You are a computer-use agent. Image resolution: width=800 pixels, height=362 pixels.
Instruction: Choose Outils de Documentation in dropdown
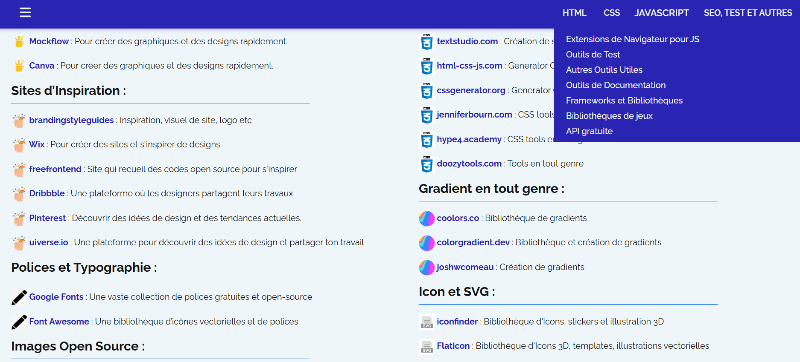pos(616,85)
